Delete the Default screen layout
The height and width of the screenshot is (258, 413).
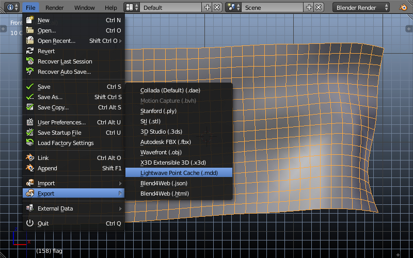pyautogui.click(x=217, y=7)
